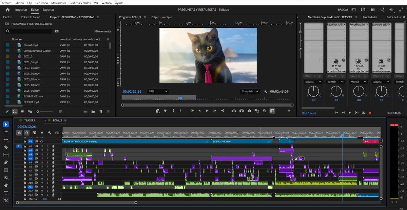Open the program monitor button editor plus
The image size is (407, 210).
pos(289,111)
